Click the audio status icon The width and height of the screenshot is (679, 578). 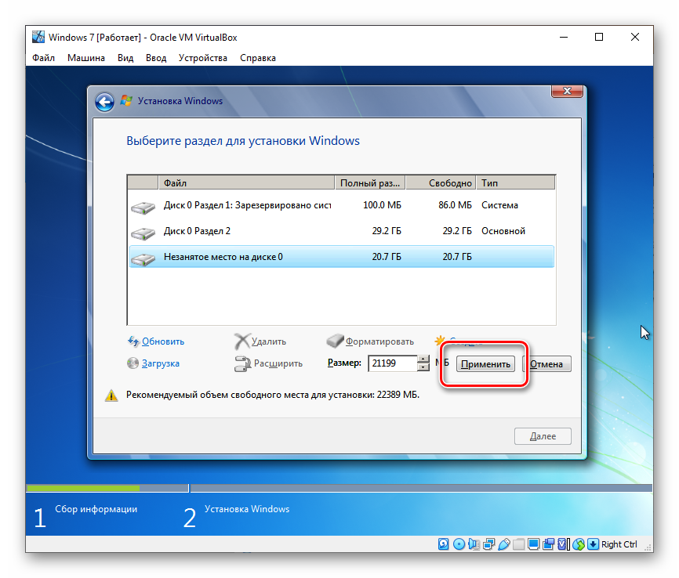point(474,544)
